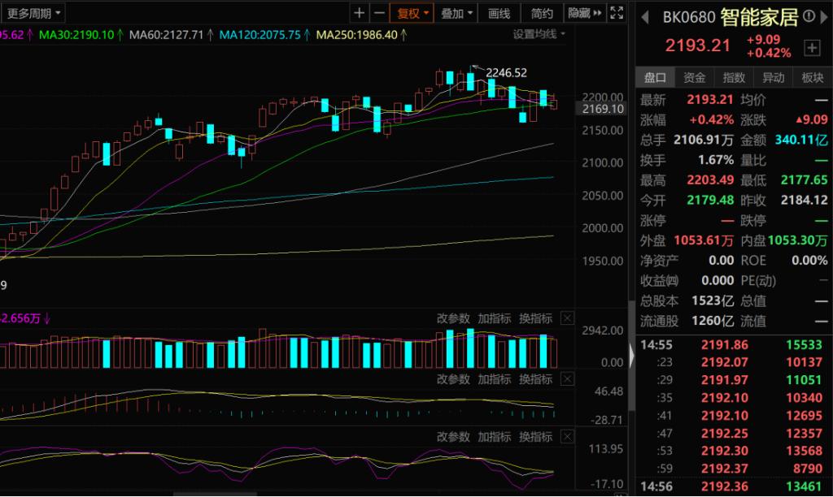This screenshot has width=833, height=497.
Task: Zoom out the chart with minus icon
Action: 379,13
